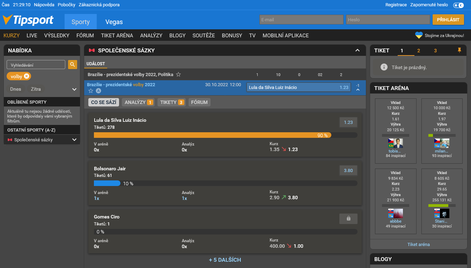The image size is (471, 268).
Task: Select Bolsonaro odds 3.80 button
Action: click(x=348, y=171)
